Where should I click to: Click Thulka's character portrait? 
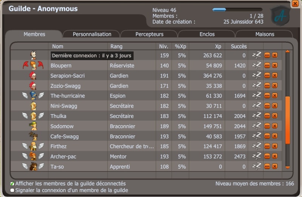[x=33, y=116]
